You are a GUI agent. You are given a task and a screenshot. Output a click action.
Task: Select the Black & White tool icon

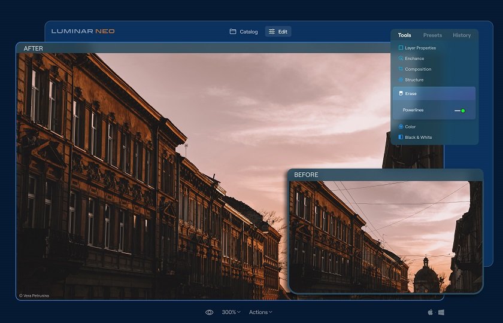pos(401,137)
